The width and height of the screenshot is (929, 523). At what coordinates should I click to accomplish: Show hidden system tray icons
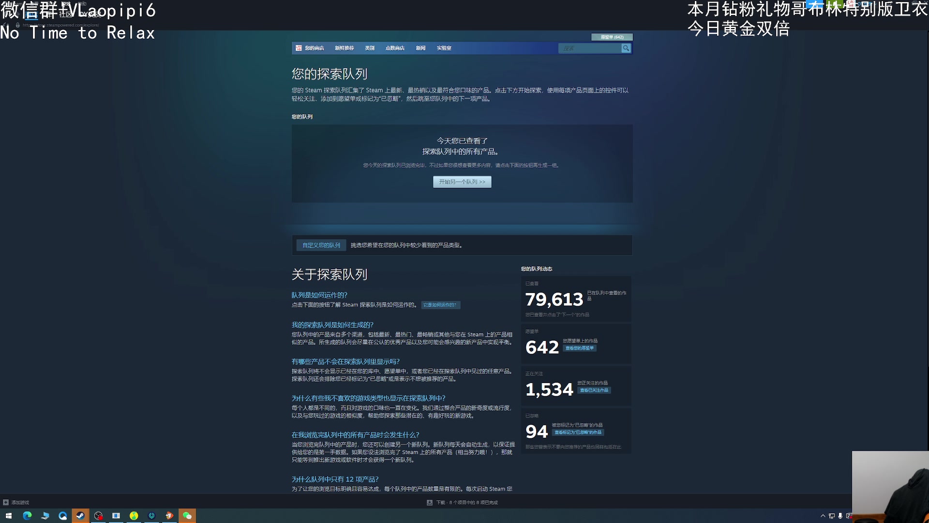point(823,516)
